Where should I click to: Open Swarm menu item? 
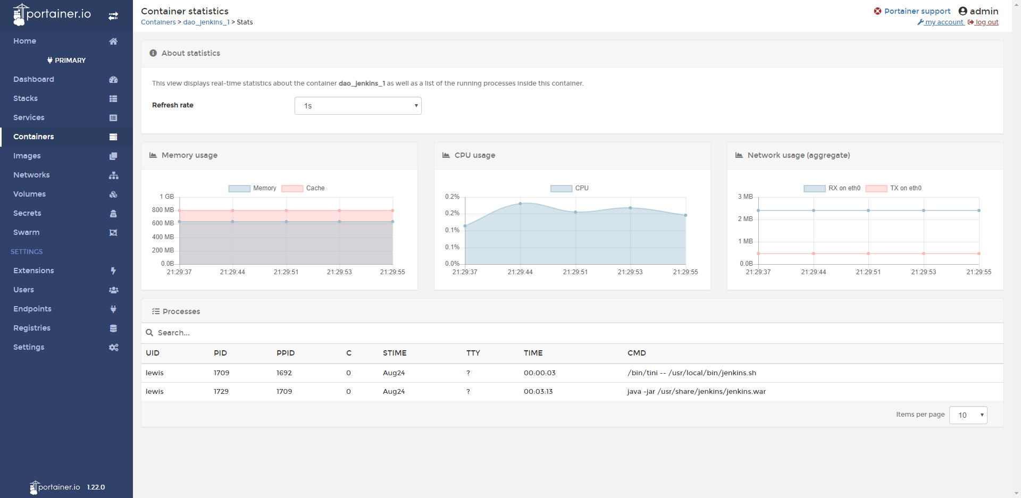(x=26, y=232)
